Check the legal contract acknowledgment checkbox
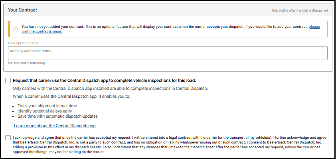 tap(8, 138)
